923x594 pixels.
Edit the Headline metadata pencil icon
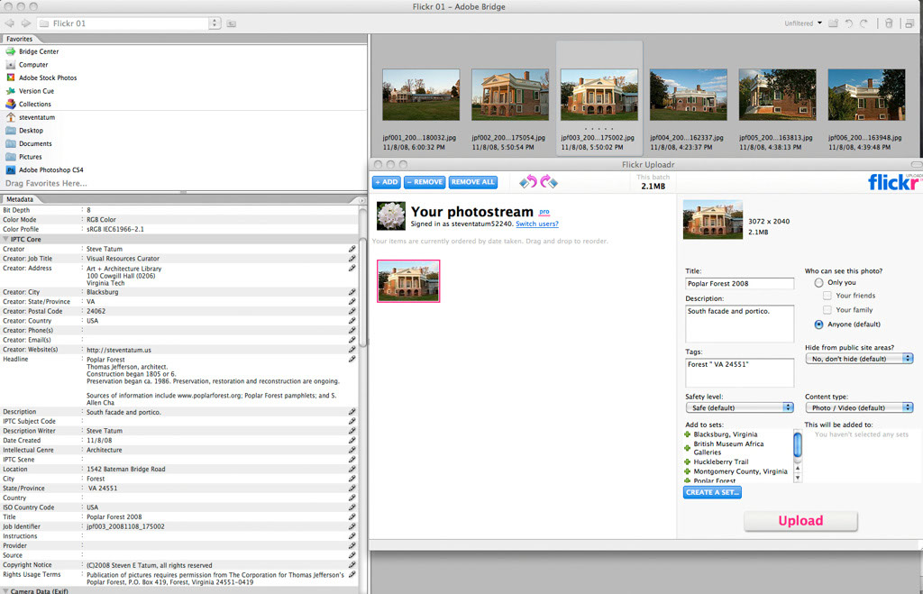point(352,359)
